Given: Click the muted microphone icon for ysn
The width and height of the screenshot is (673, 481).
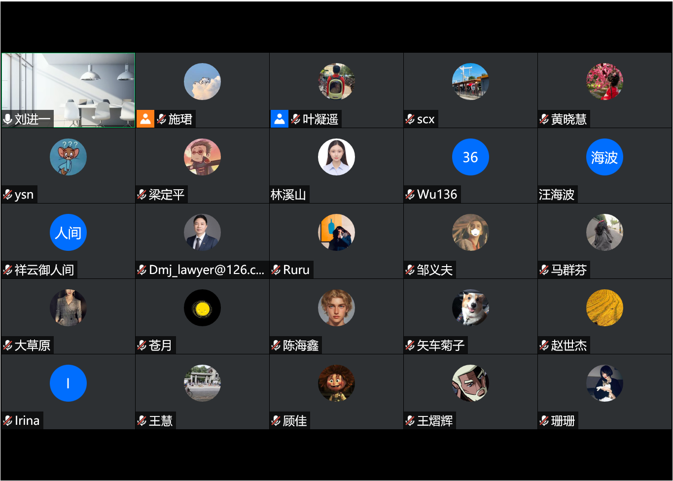Looking at the screenshot, I should point(8,194).
